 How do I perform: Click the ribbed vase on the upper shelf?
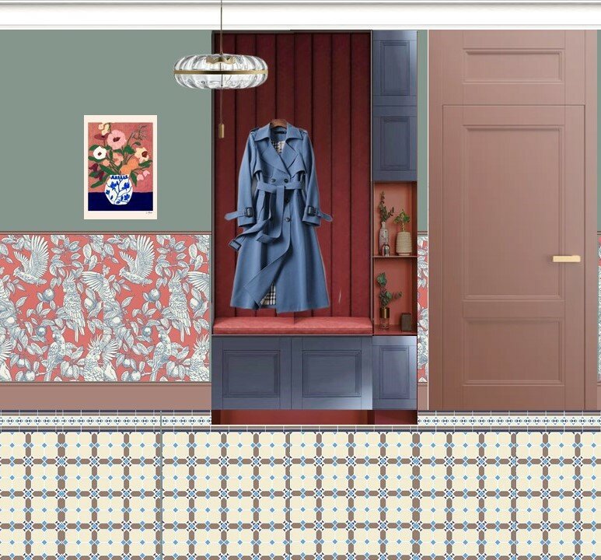click(x=404, y=242)
